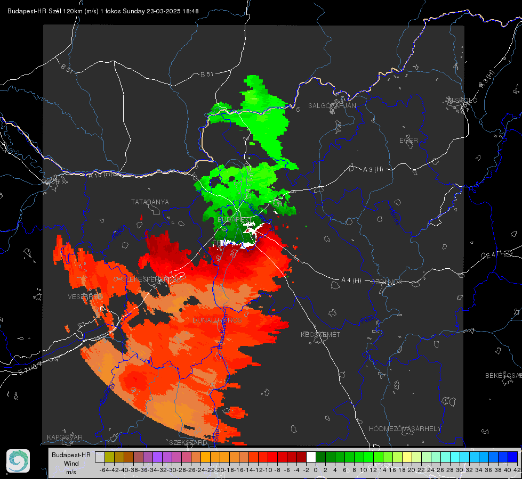Viewport: 522px width, 479px height.
Task: Click the purple legend swatch between -34 and -32
Action: [157, 457]
